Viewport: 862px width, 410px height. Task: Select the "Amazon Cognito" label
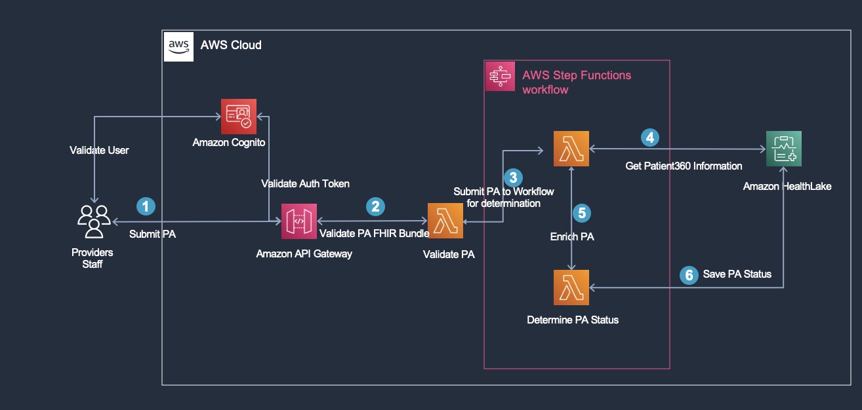click(x=229, y=142)
